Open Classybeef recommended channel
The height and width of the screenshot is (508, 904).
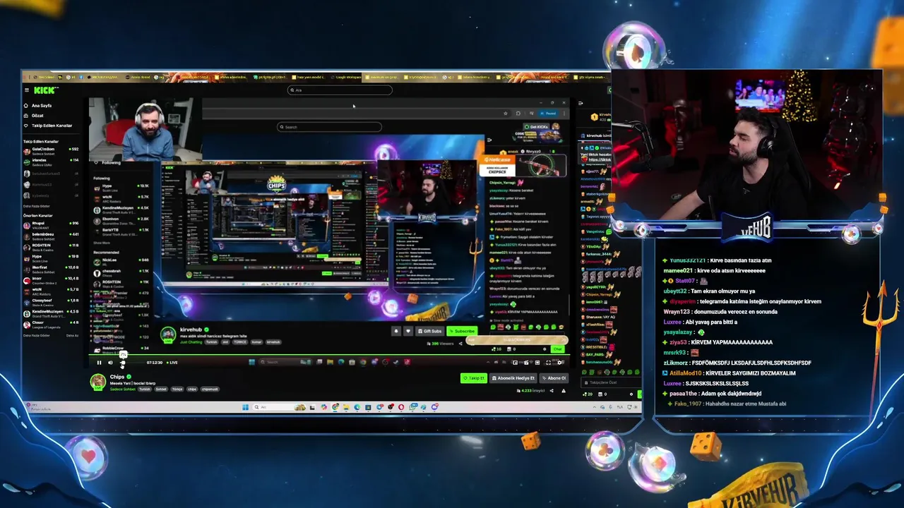click(51, 301)
